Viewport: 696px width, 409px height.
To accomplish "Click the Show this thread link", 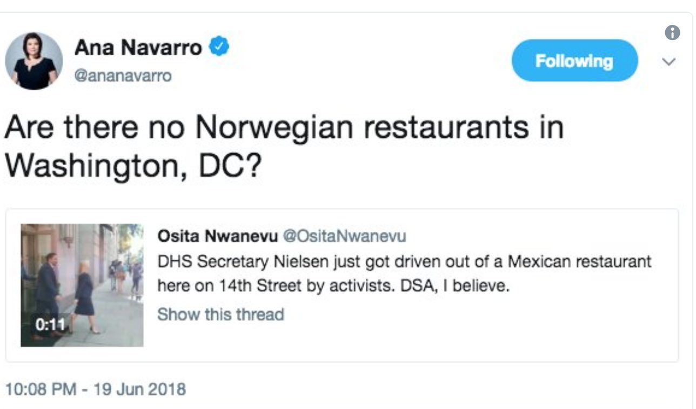I will click(220, 314).
